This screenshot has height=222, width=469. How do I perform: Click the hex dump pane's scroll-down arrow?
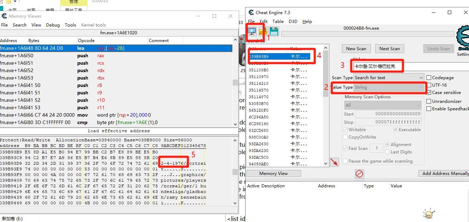(236, 203)
